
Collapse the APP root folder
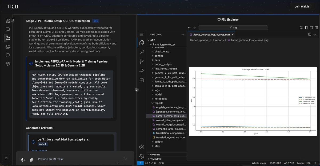click(166, 40)
